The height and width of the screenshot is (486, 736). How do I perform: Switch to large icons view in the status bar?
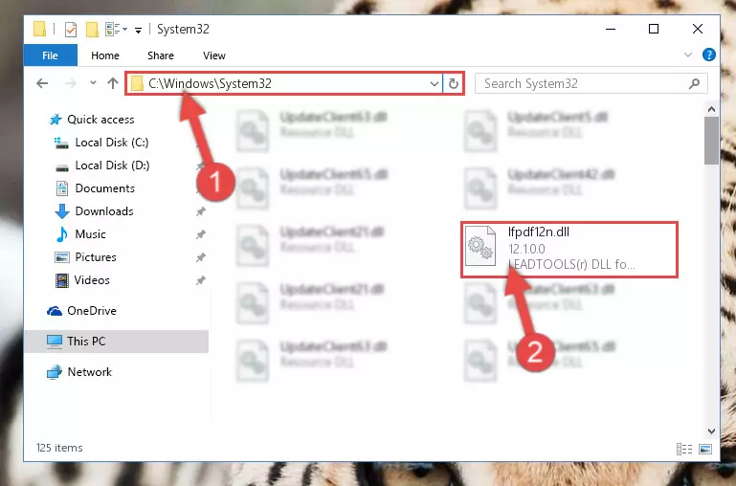click(x=705, y=449)
